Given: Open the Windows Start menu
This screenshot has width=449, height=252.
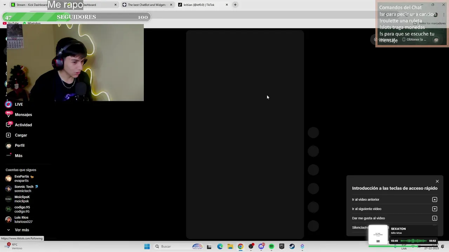Looking at the screenshot, I should (x=147, y=246).
